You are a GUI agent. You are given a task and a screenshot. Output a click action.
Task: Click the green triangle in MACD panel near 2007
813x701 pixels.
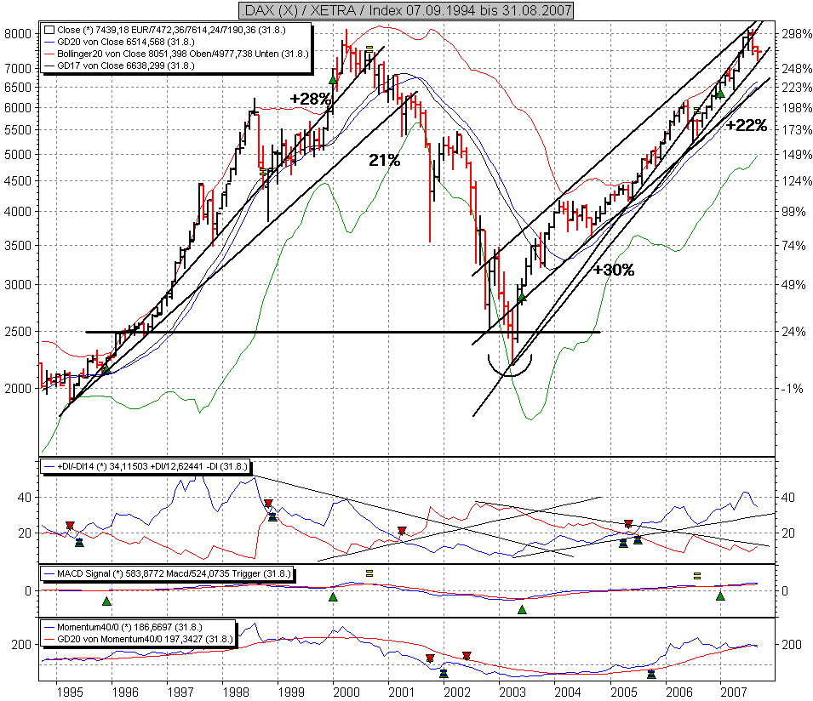[720, 596]
